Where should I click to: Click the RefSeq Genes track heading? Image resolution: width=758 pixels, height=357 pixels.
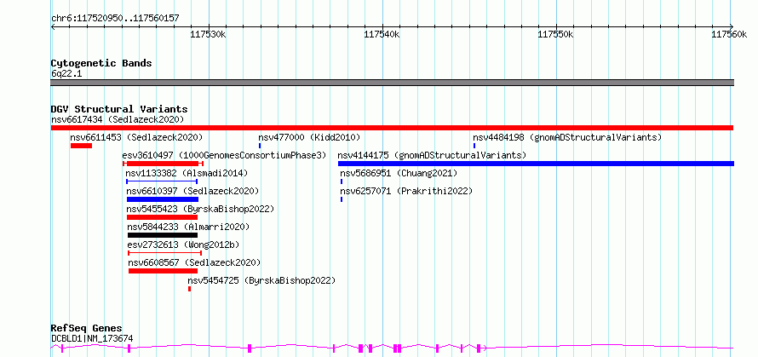click(x=87, y=329)
